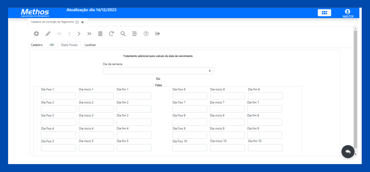Click the 'Atualização dia 14/12/2023' header text
The width and height of the screenshot is (370, 172).
(91, 10)
